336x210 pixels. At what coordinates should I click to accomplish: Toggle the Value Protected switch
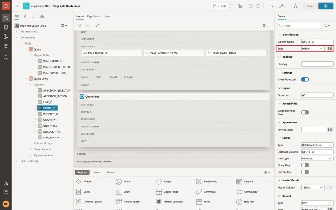[x=305, y=79]
